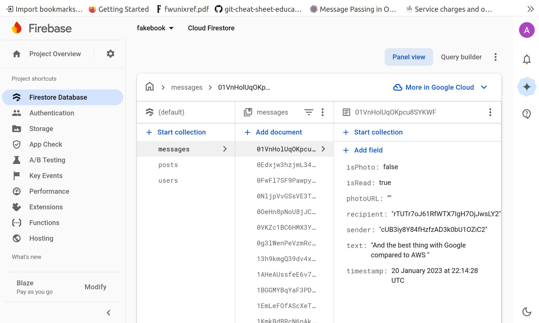Screen dimensions: 539x323
Task: Start collection in the (default) database
Action: coord(176,132)
